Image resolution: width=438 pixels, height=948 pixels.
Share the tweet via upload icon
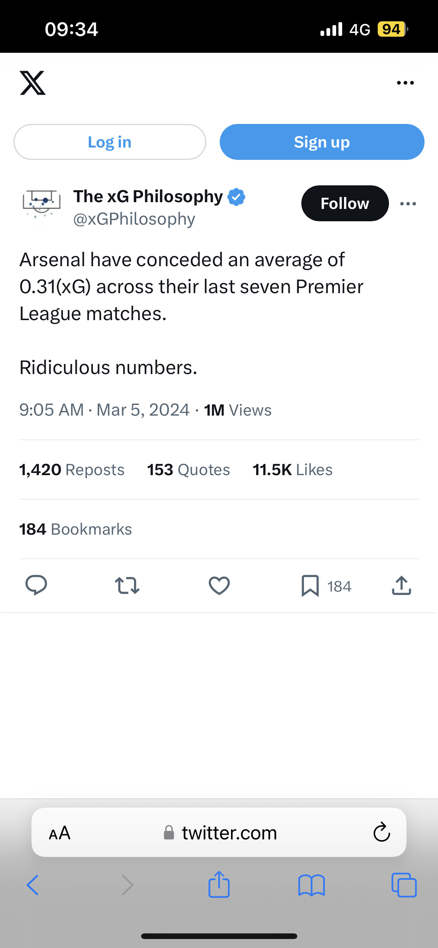(401, 586)
